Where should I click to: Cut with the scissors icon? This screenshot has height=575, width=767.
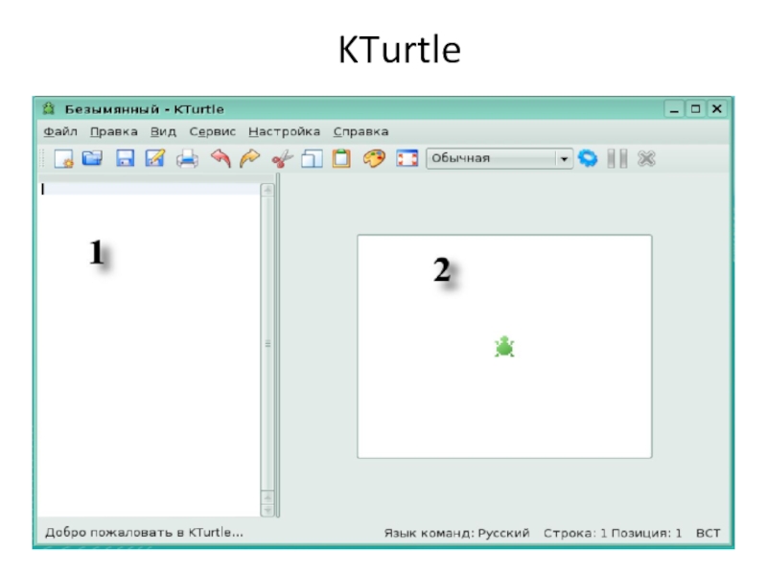tap(282, 159)
